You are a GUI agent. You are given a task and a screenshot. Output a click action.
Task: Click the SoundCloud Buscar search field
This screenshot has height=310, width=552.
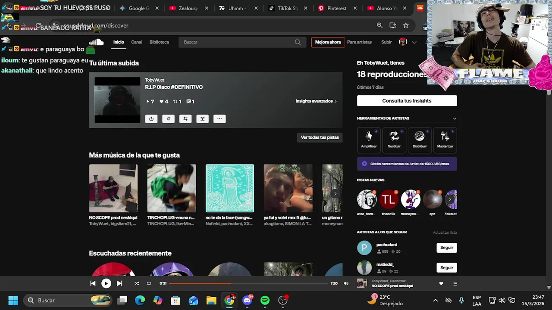(241, 42)
